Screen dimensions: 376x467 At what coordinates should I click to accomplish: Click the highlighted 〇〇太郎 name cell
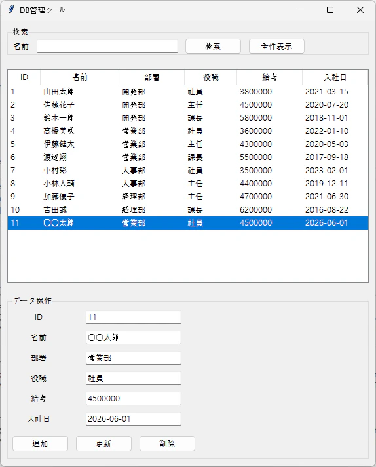58,223
